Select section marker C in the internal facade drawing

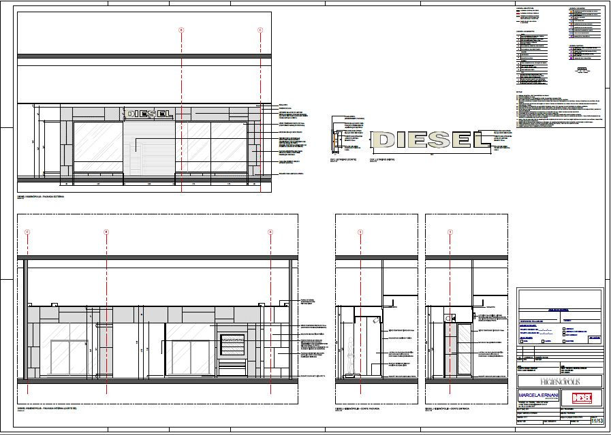pyautogui.click(x=27, y=232)
